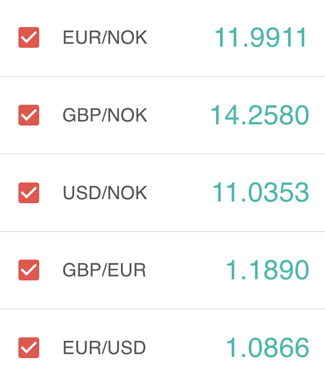Click divider line below the GBP/NOK row

[x=162, y=154]
